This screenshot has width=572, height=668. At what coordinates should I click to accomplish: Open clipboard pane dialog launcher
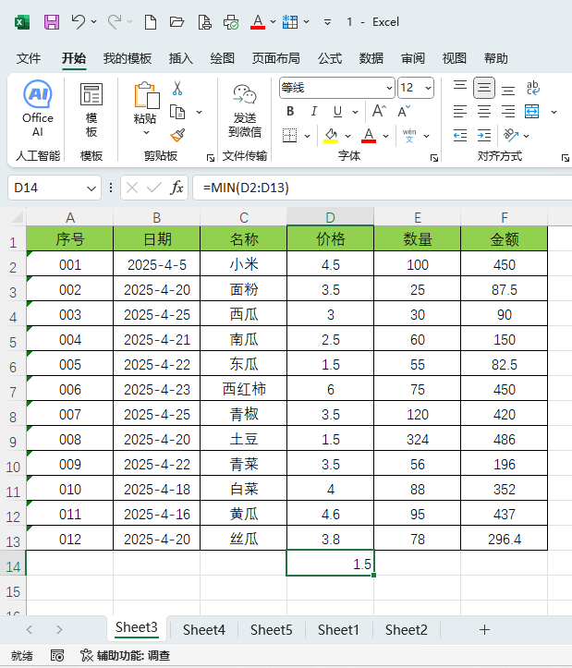[x=210, y=158]
